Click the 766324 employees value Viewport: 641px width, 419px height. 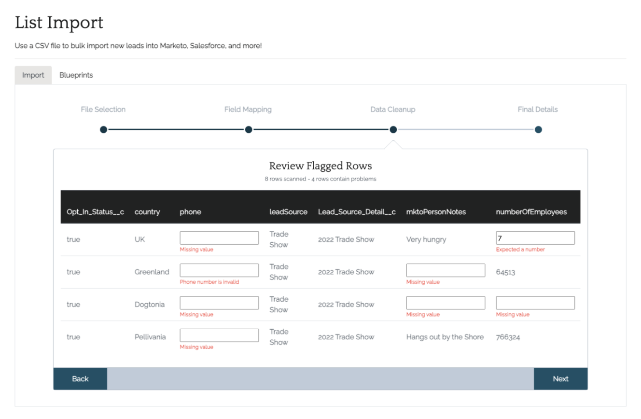pos(508,337)
